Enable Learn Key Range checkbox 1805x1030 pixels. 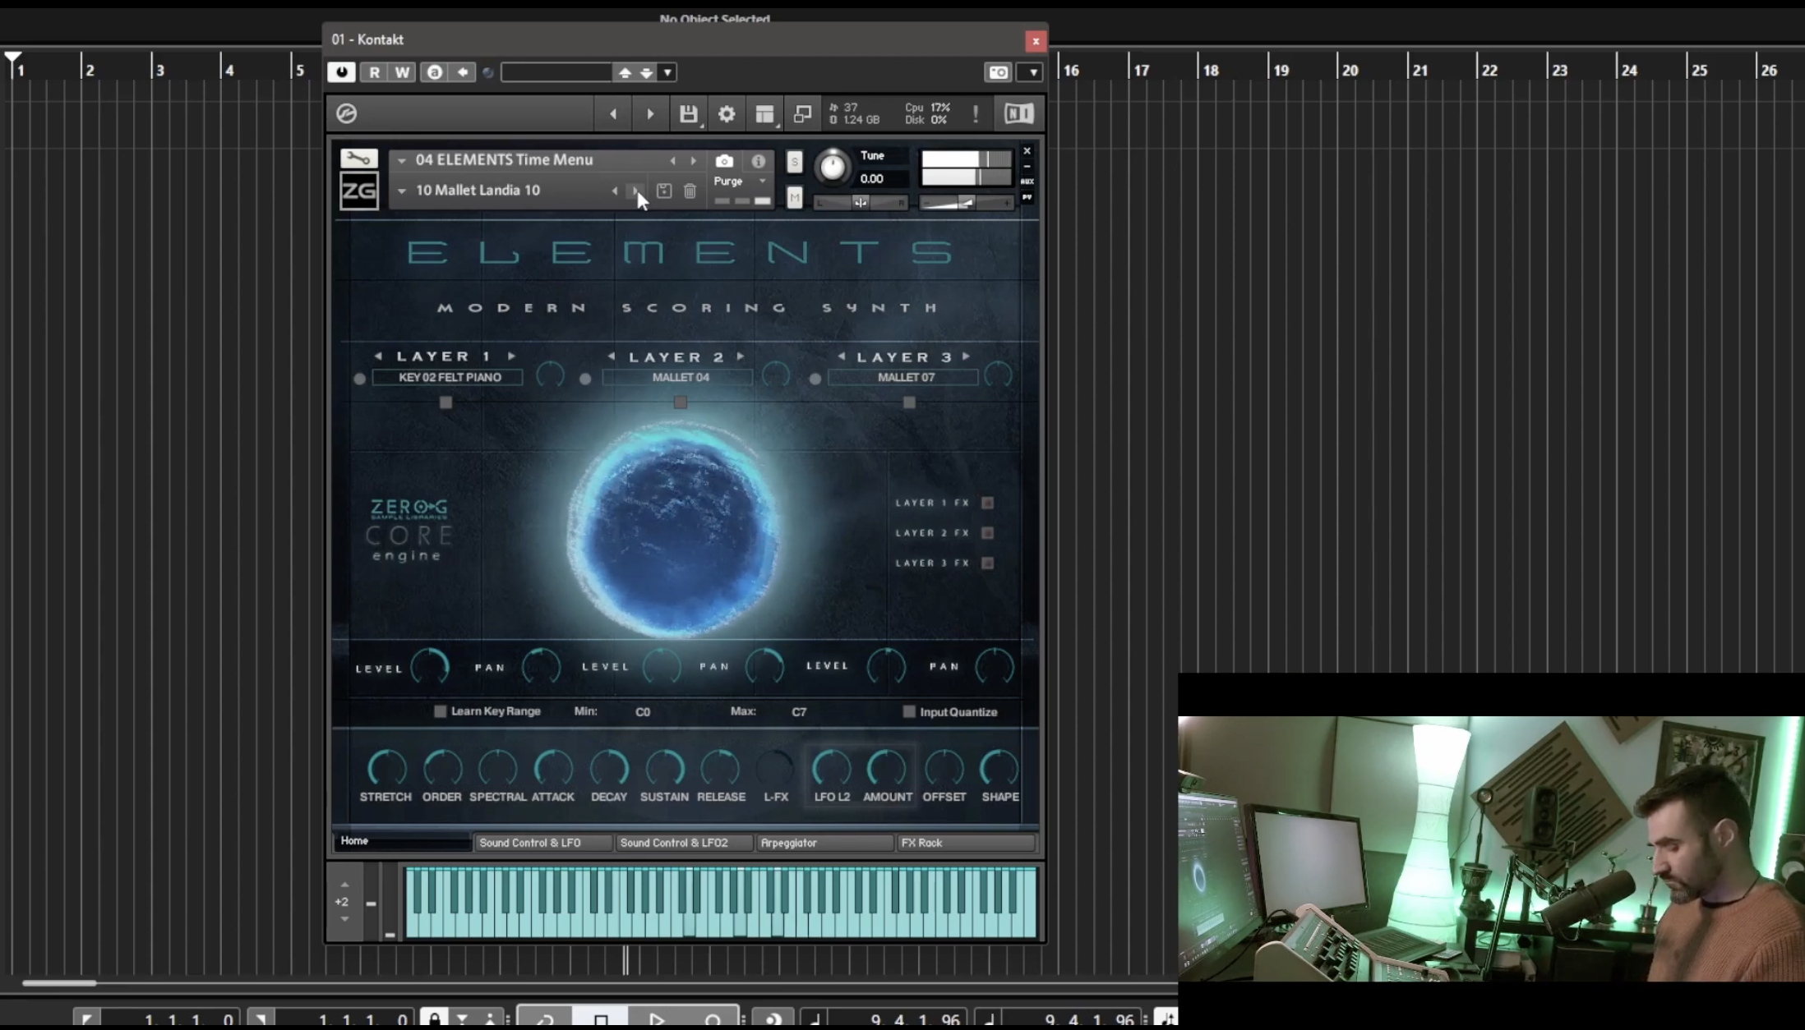(441, 711)
